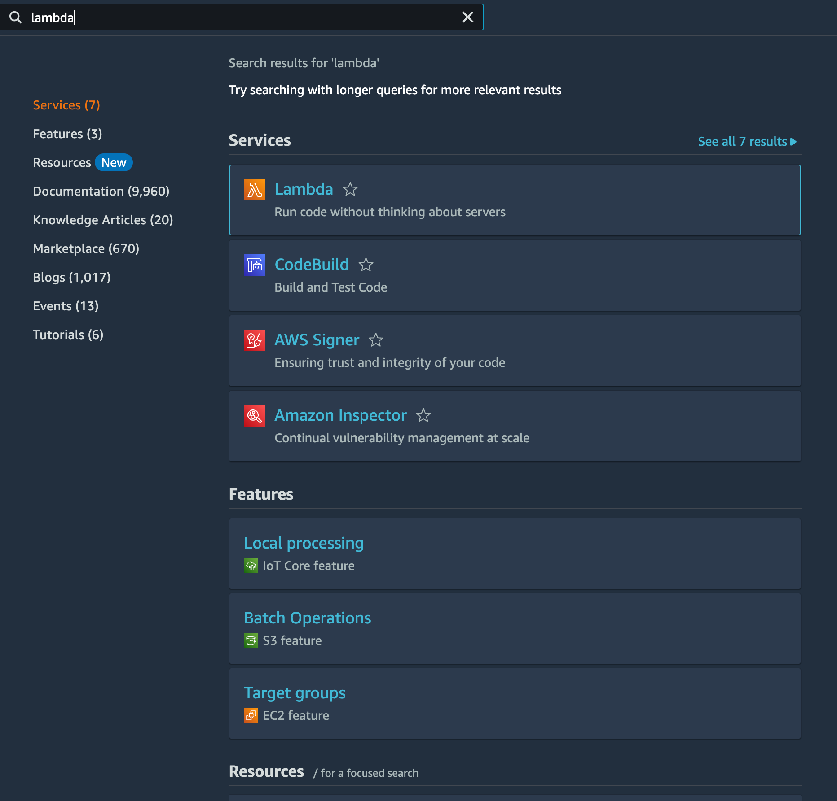Favorite CodeBuild with the star
Image resolution: width=837 pixels, height=801 pixels.
[366, 265]
